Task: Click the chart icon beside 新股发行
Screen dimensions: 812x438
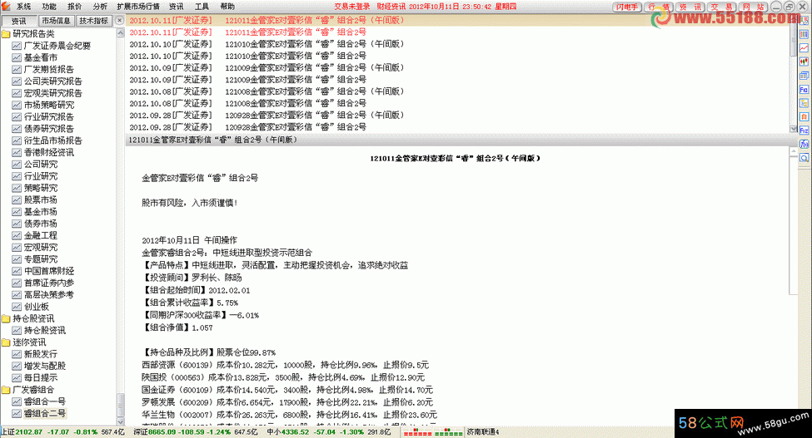Action: [17, 354]
